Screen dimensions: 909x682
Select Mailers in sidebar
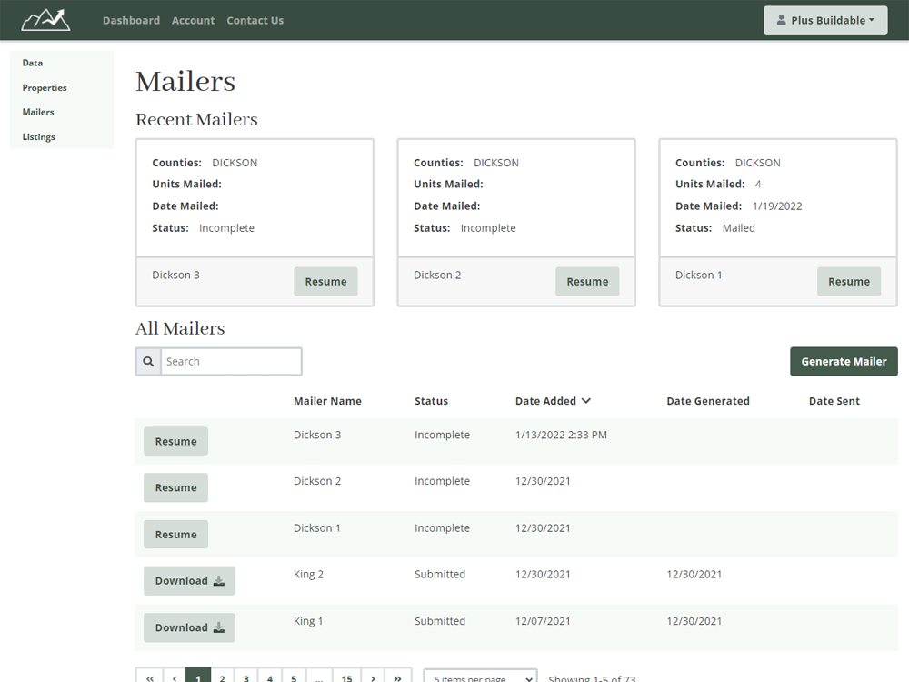38,112
